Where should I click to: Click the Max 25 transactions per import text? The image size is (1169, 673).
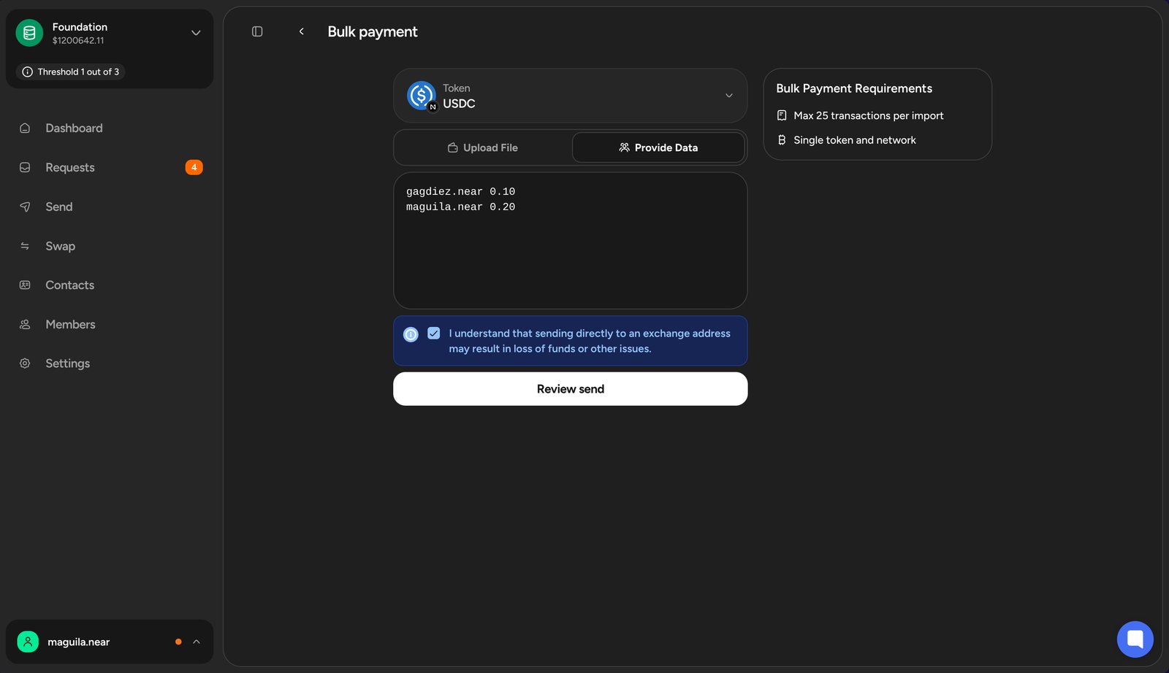[869, 115]
